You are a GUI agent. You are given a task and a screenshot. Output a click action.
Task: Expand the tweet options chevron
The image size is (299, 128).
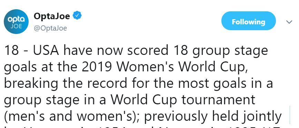coord(289,22)
